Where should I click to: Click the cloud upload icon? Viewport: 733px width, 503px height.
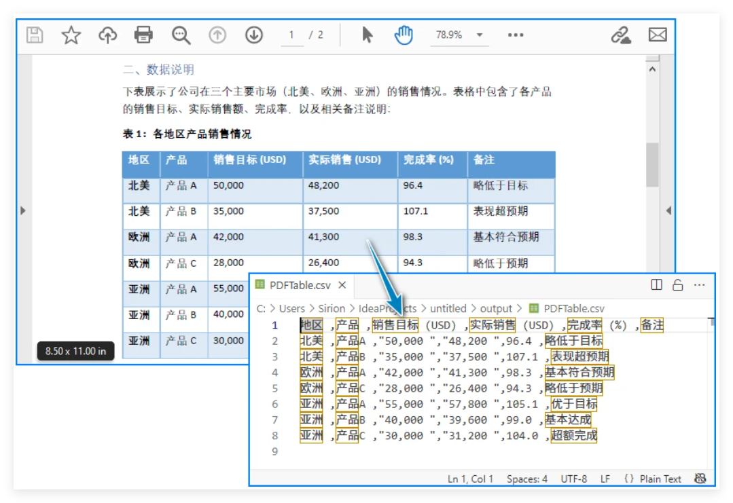[108, 35]
